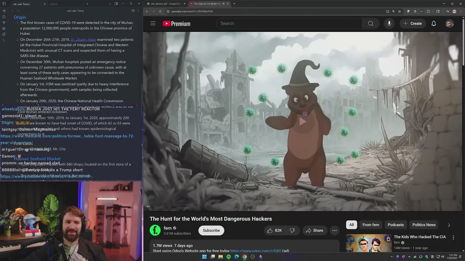Viewport: 465px width, 261px height.
Task: Reload the YouTube page in Chrome
Action: 160,11
